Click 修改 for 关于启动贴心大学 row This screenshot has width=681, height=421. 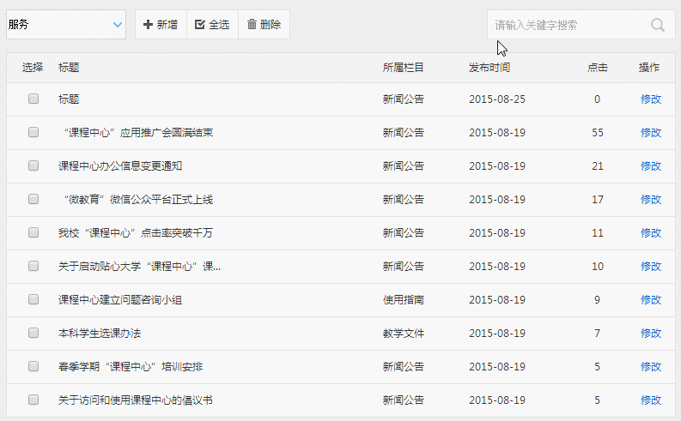pyautogui.click(x=650, y=267)
